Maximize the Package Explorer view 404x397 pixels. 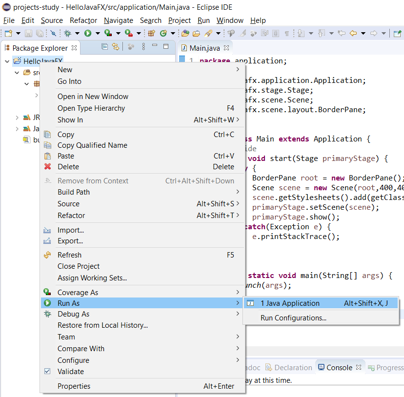[x=166, y=46]
